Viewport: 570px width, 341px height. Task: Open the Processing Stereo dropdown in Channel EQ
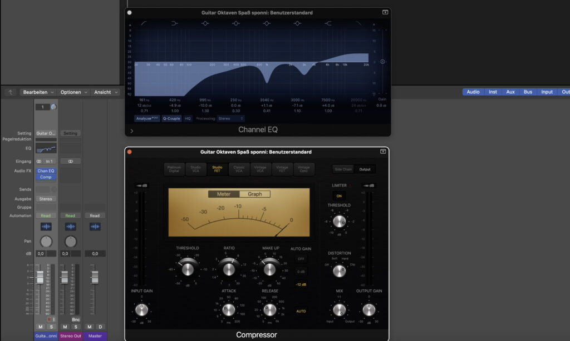[230, 118]
